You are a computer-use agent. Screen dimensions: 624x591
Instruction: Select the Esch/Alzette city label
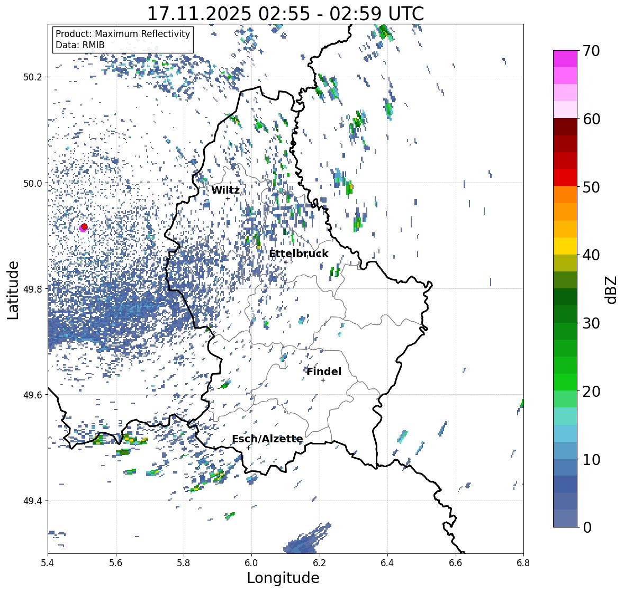[267, 439]
